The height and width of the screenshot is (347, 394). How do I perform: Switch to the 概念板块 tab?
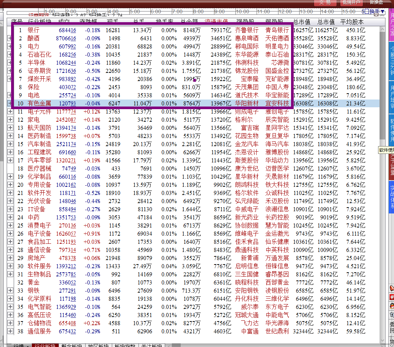[x=71, y=345]
